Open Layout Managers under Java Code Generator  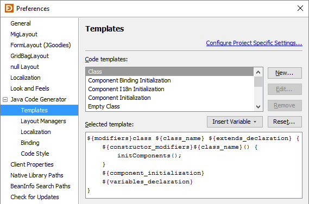tap(43, 121)
